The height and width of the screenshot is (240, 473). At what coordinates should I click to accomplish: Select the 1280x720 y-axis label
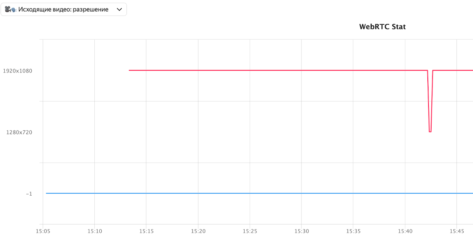(19, 132)
